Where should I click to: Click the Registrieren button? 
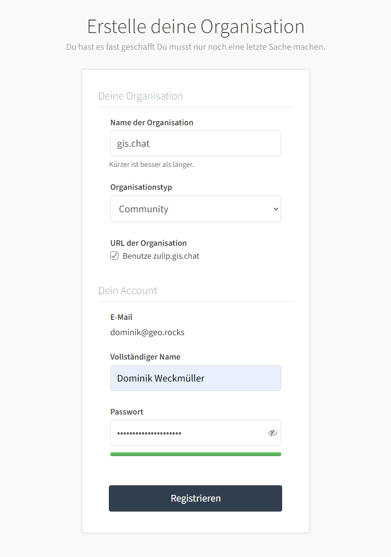pos(196,498)
